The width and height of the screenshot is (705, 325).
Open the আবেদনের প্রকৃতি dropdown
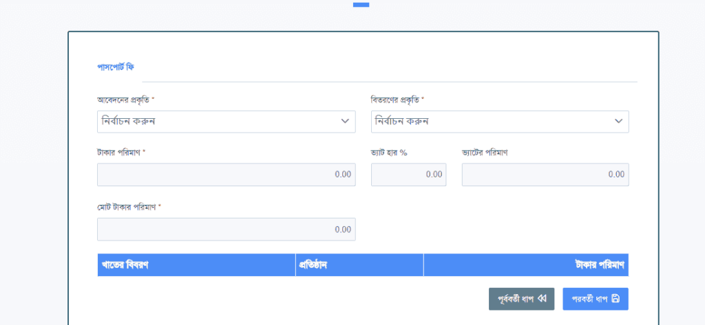tap(226, 122)
